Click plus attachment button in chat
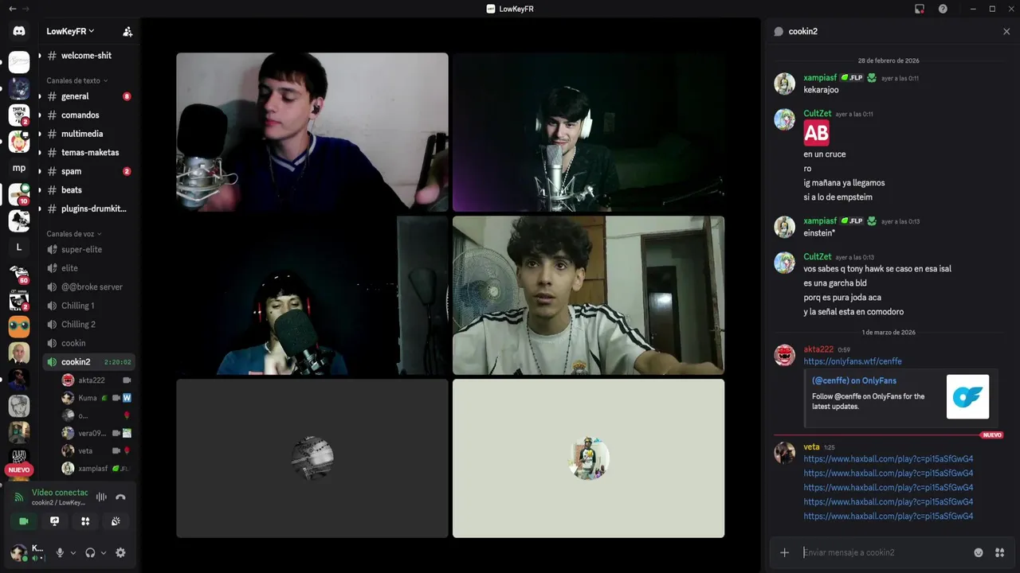The height and width of the screenshot is (573, 1020). [784, 552]
